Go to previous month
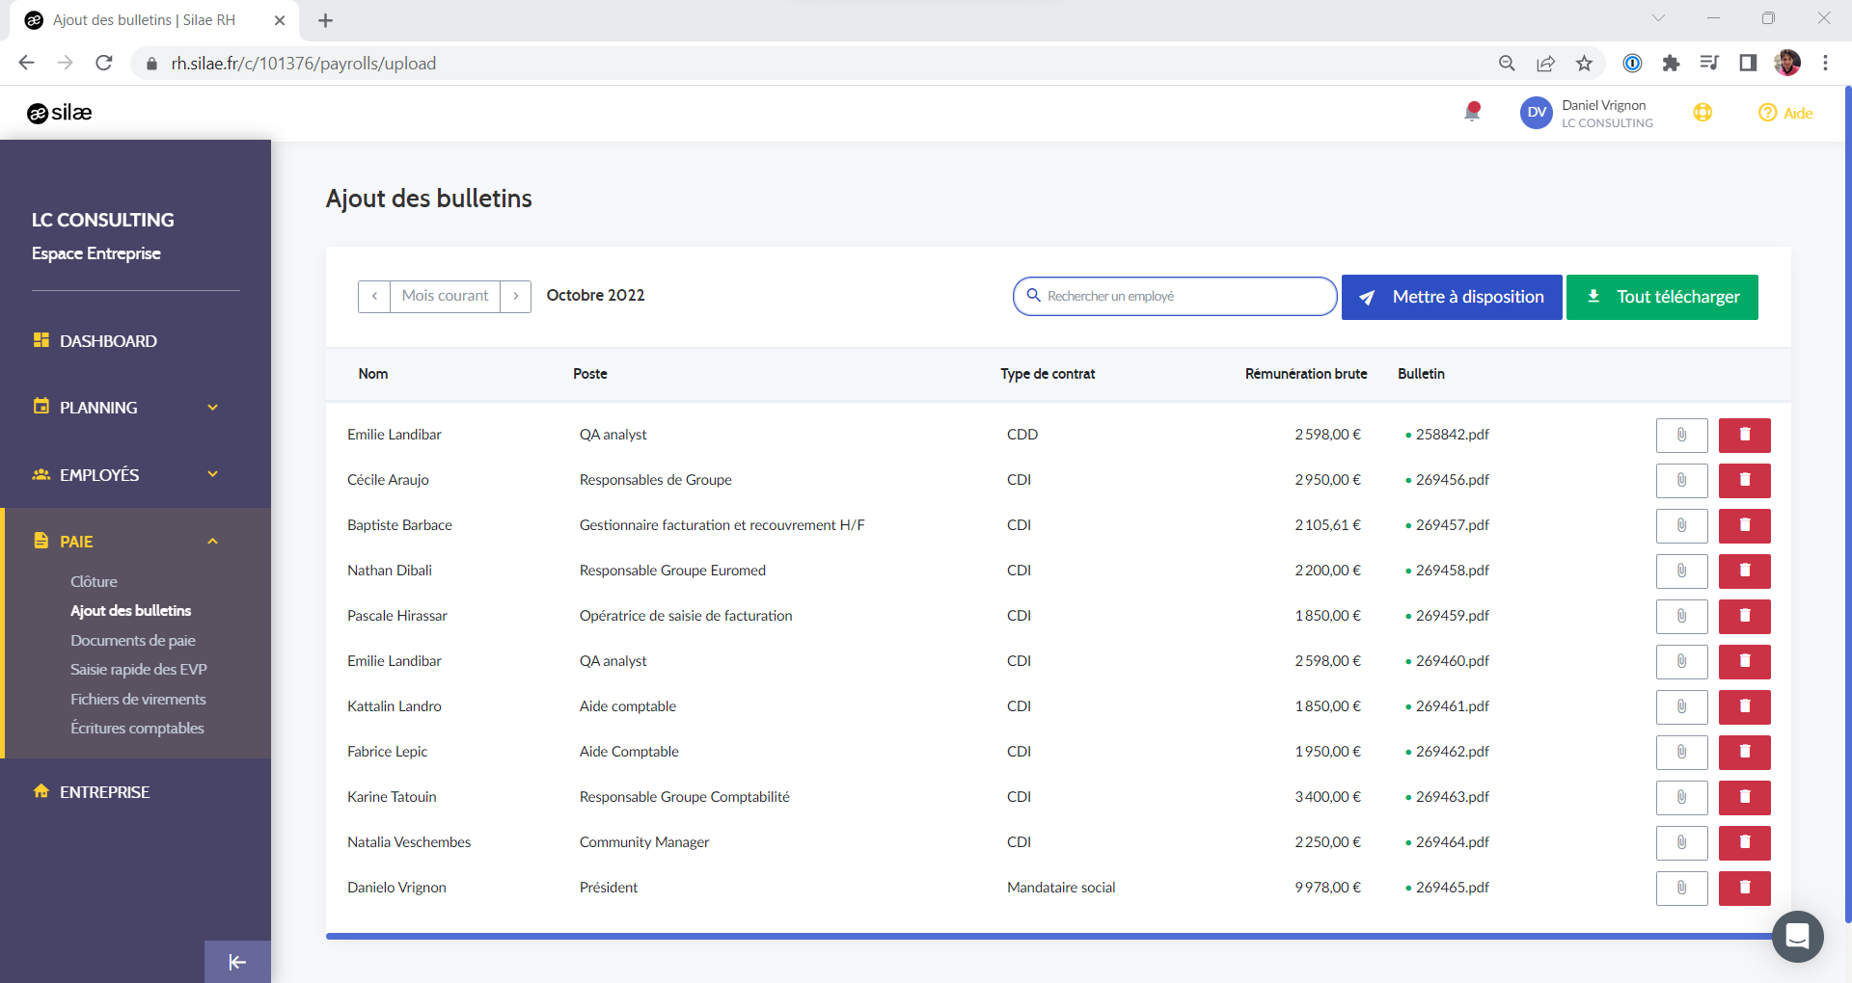Screen dimensions: 1852x983 (x=374, y=296)
